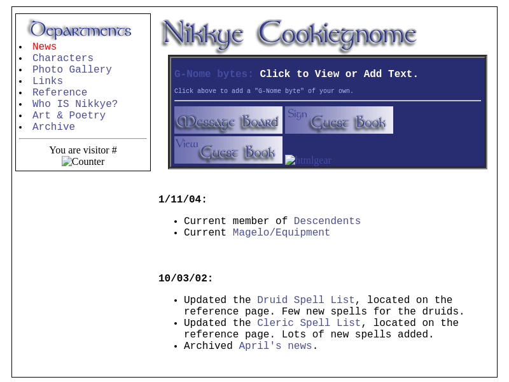This screenshot has width=509, height=382.
Task: Click the broken htmlgear image
Action: 309,160
